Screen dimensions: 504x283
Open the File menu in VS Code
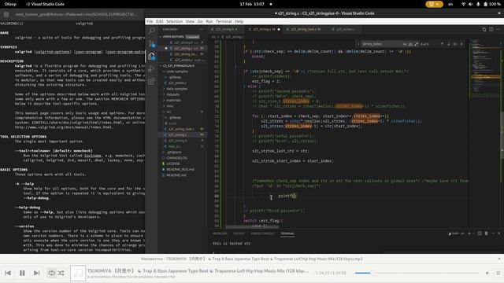150,21
